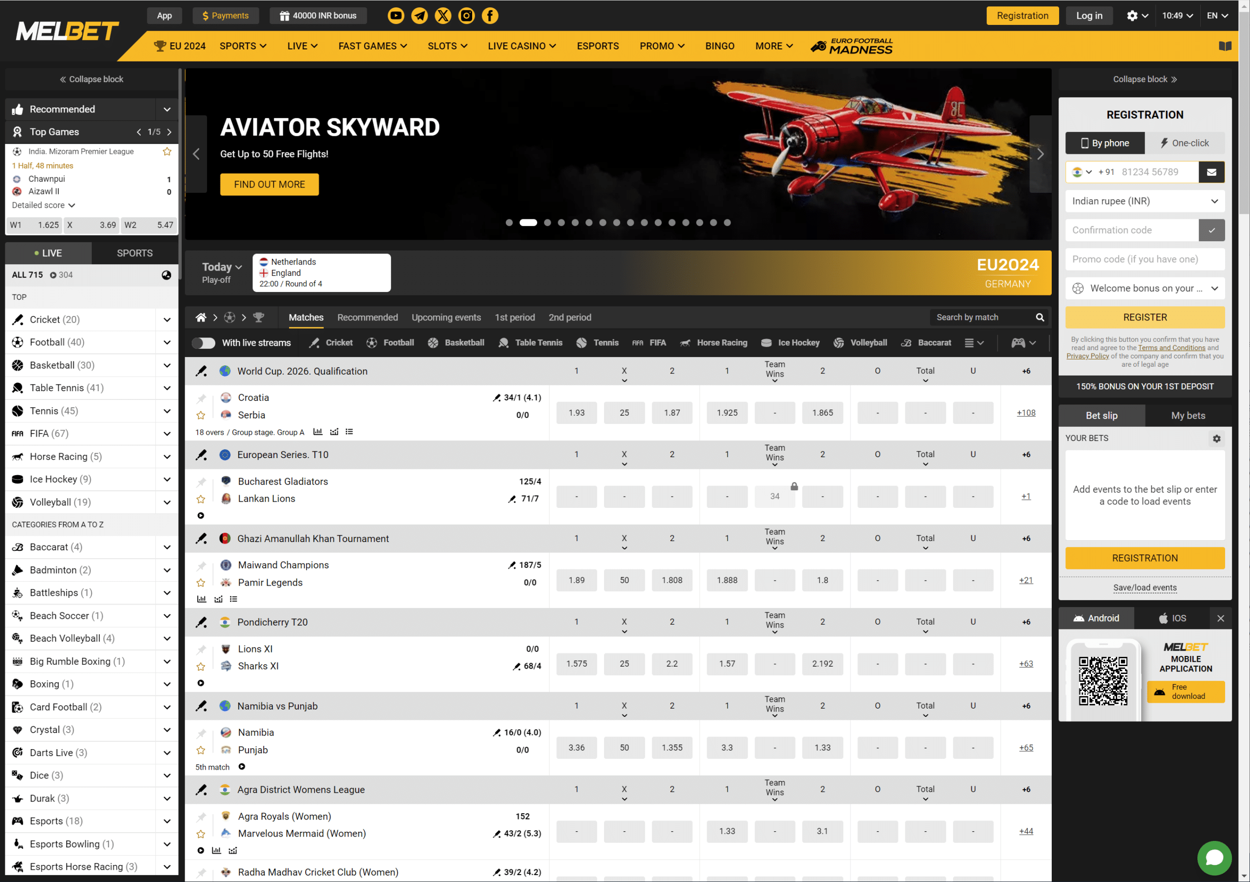Screen dimensions: 1250x882
Task: Pin the Bucharest Gladiators vs Lankan Lions match
Action: pos(201,482)
